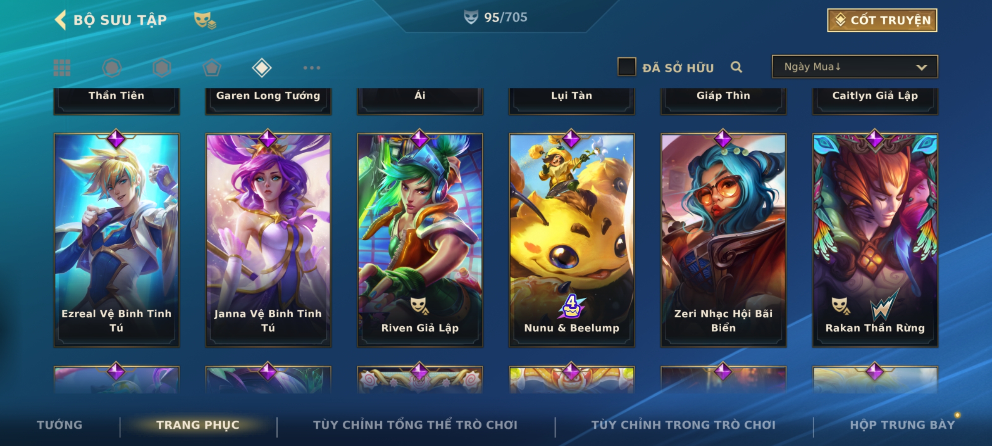Viewport: 992px width, 446px height.
Task: Open the gold mask and coins icon
Action: pos(205,20)
